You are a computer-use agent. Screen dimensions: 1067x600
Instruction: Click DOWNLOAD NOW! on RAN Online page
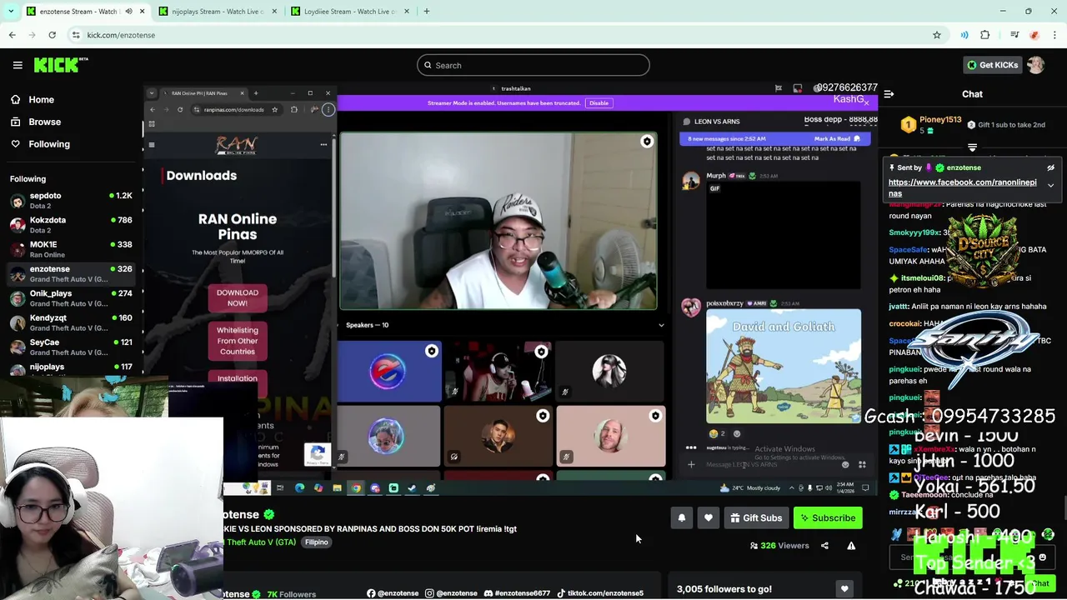coord(238,298)
